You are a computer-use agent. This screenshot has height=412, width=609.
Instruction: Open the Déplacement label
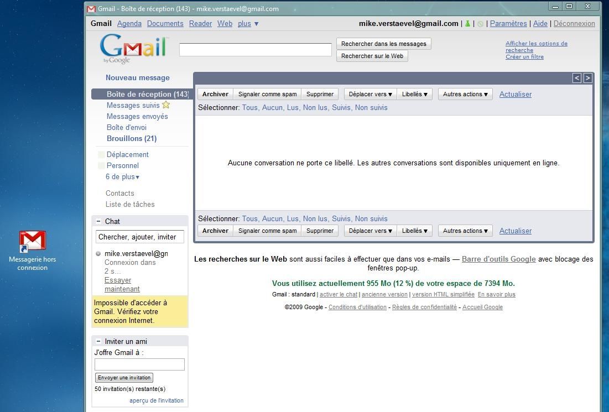pyautogui.click(x=128, y=154)
